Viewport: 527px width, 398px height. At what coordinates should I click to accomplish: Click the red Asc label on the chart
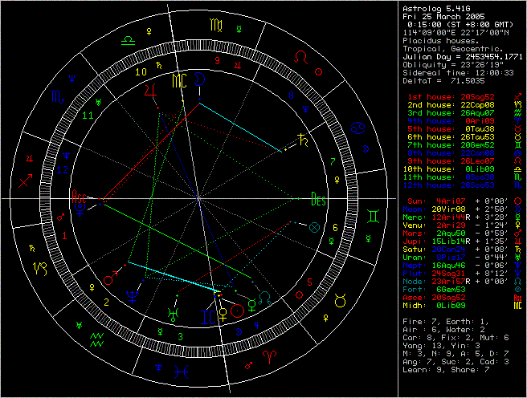(x=79, y=195)
